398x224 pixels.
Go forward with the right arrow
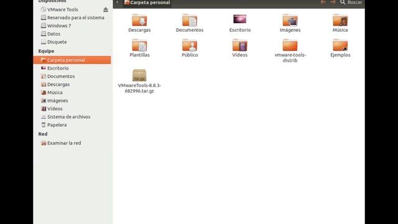click(x=333, y=2)
